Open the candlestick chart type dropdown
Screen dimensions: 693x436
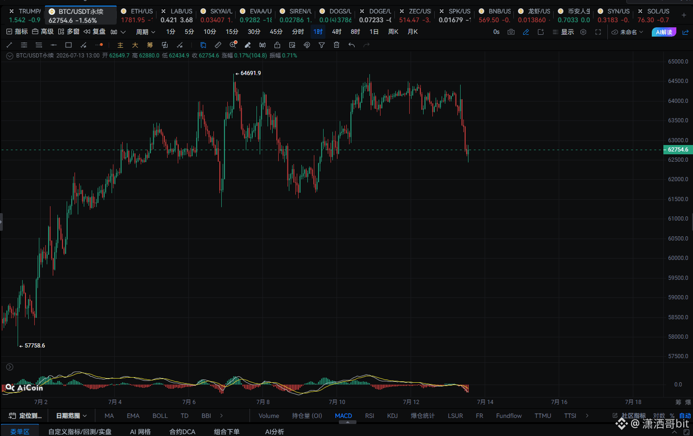(x=118, y=32)
